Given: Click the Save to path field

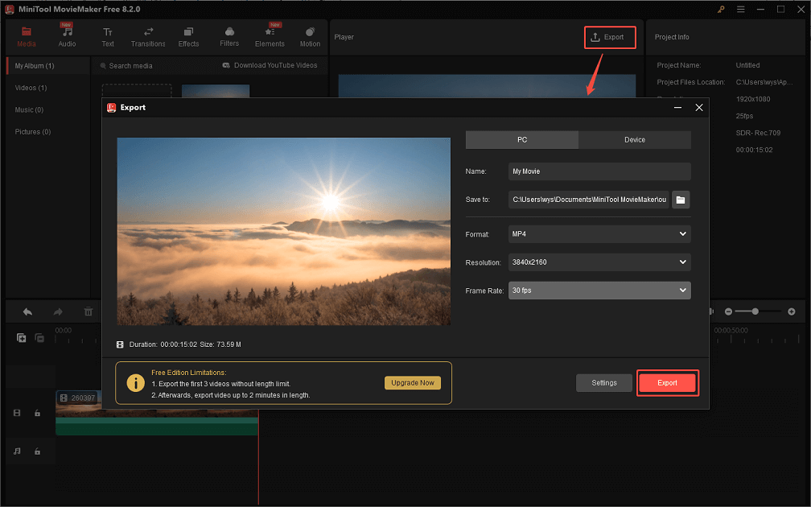Looking at the screenshot, I should point(589,200).
